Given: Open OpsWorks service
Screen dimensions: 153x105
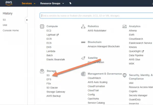Looking at the screenshot, I should [x=93, y=99].
